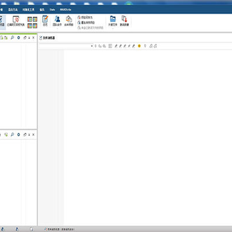
Task: Switch to the 混合方法 ribbon tab
Action: (13, 10)
